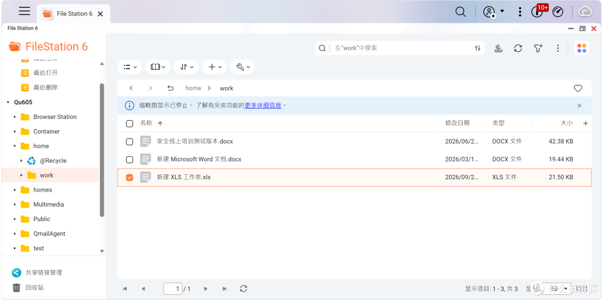Collapse the home folder arrow
Screen dimensions: 603x301
point(15,146)
